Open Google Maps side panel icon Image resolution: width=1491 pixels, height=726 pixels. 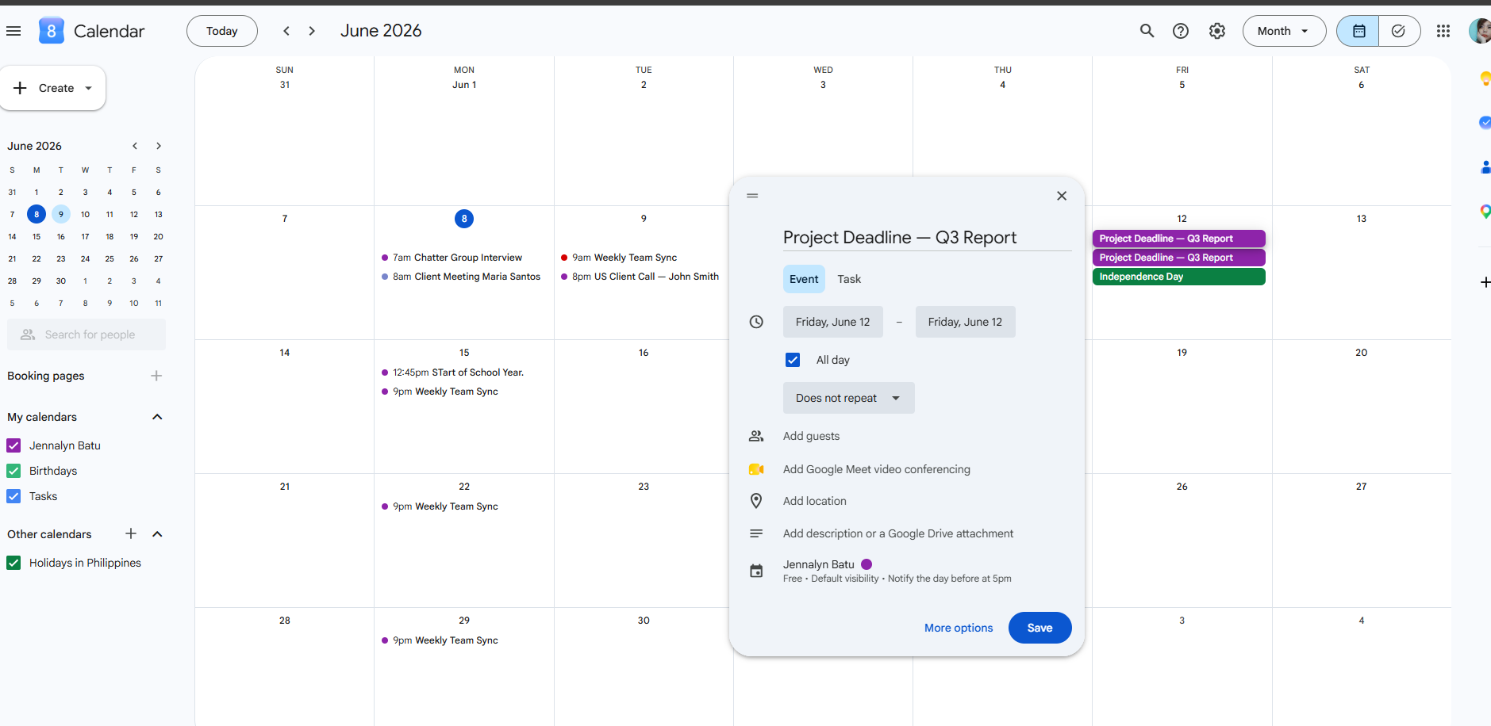pos(1485,212)
